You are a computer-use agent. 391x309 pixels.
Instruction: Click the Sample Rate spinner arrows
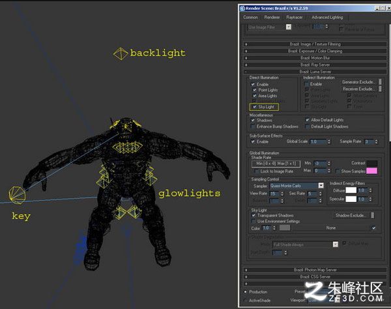[x=377, y=141]
